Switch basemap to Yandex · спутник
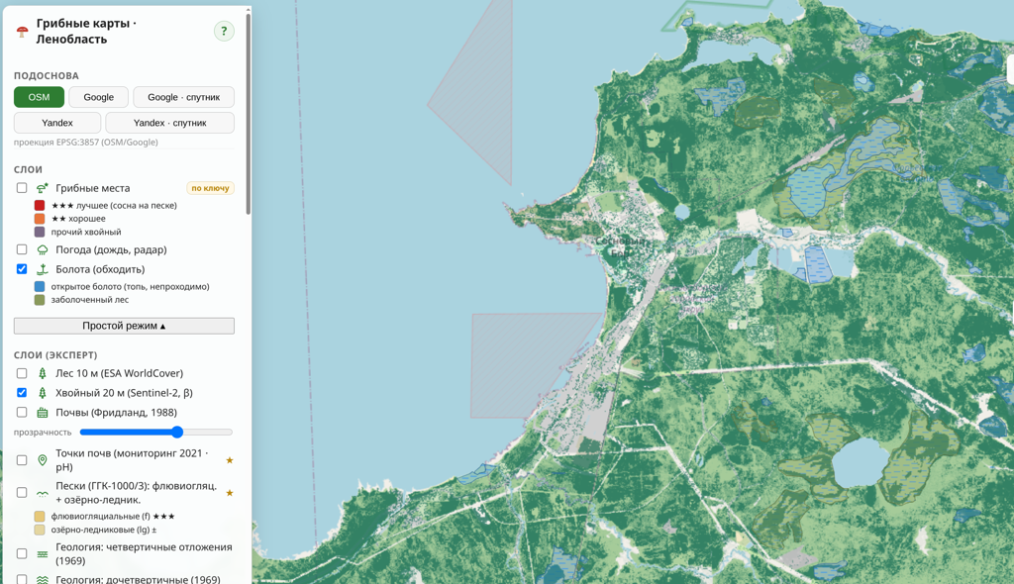The width and height of the screenshot is (1014, 584). [170, 123]
